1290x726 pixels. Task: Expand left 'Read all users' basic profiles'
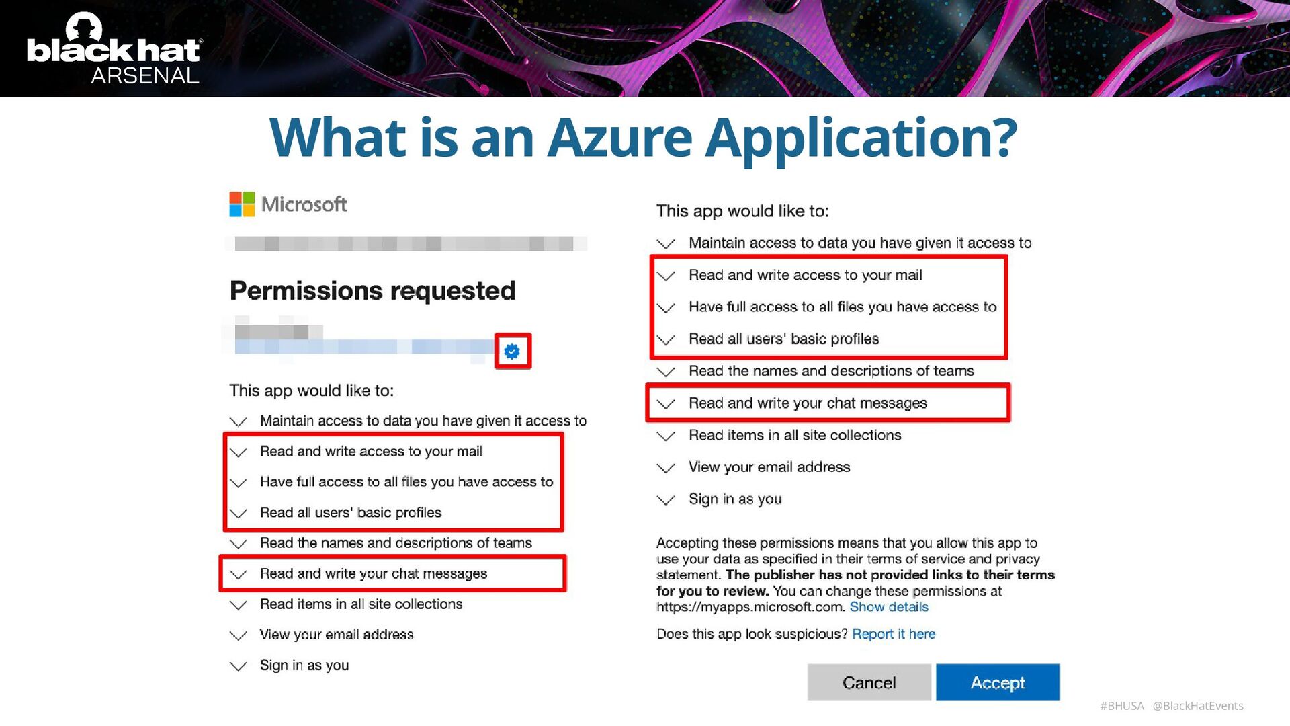coord(239,514)
